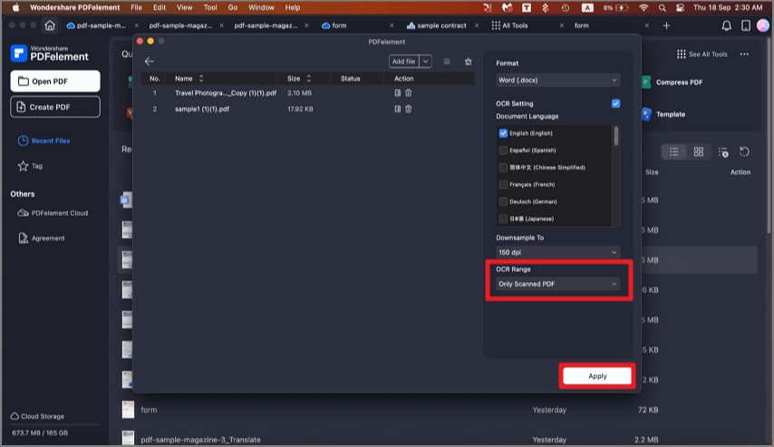Open the Apple menu
This screenshot has height=447, width=774.
(x=15, y=7)
